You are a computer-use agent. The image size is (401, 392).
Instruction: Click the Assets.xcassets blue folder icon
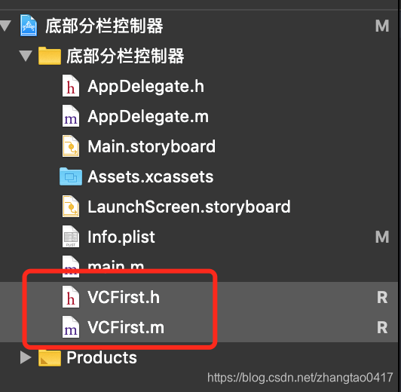click(71, 176)
